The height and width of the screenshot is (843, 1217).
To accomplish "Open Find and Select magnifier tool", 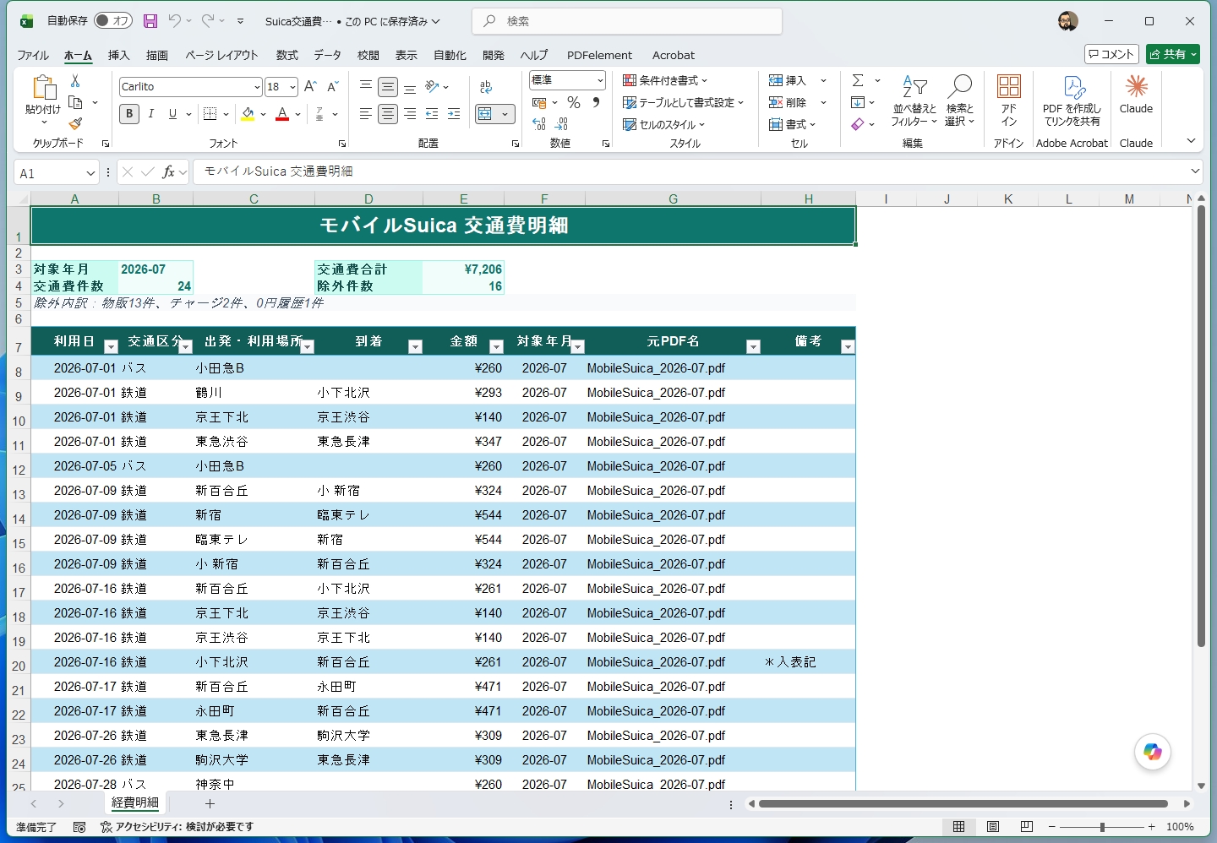I will coord(960,101).
